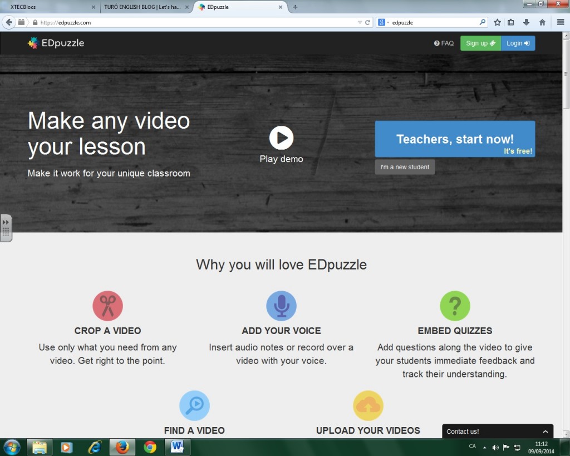Click the Add Your Voice microphone icon
The height and width of the screenshot is (456, 570).
(281, 305)
